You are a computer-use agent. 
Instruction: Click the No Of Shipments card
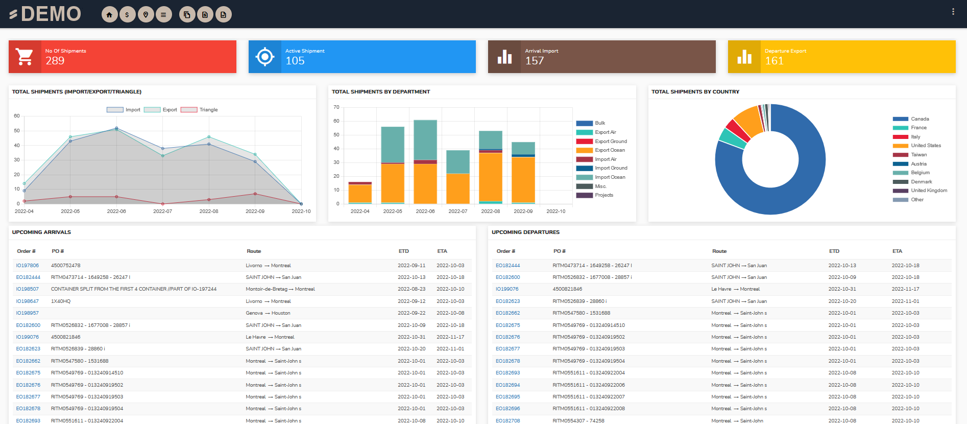point(123,57)
